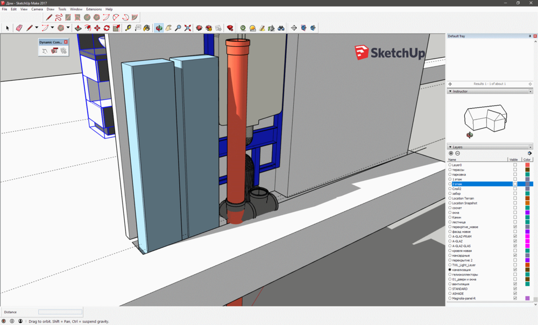The image size is (538, 325).
Task: Click the Add Layer plus icon
Action: coord(451,153)
